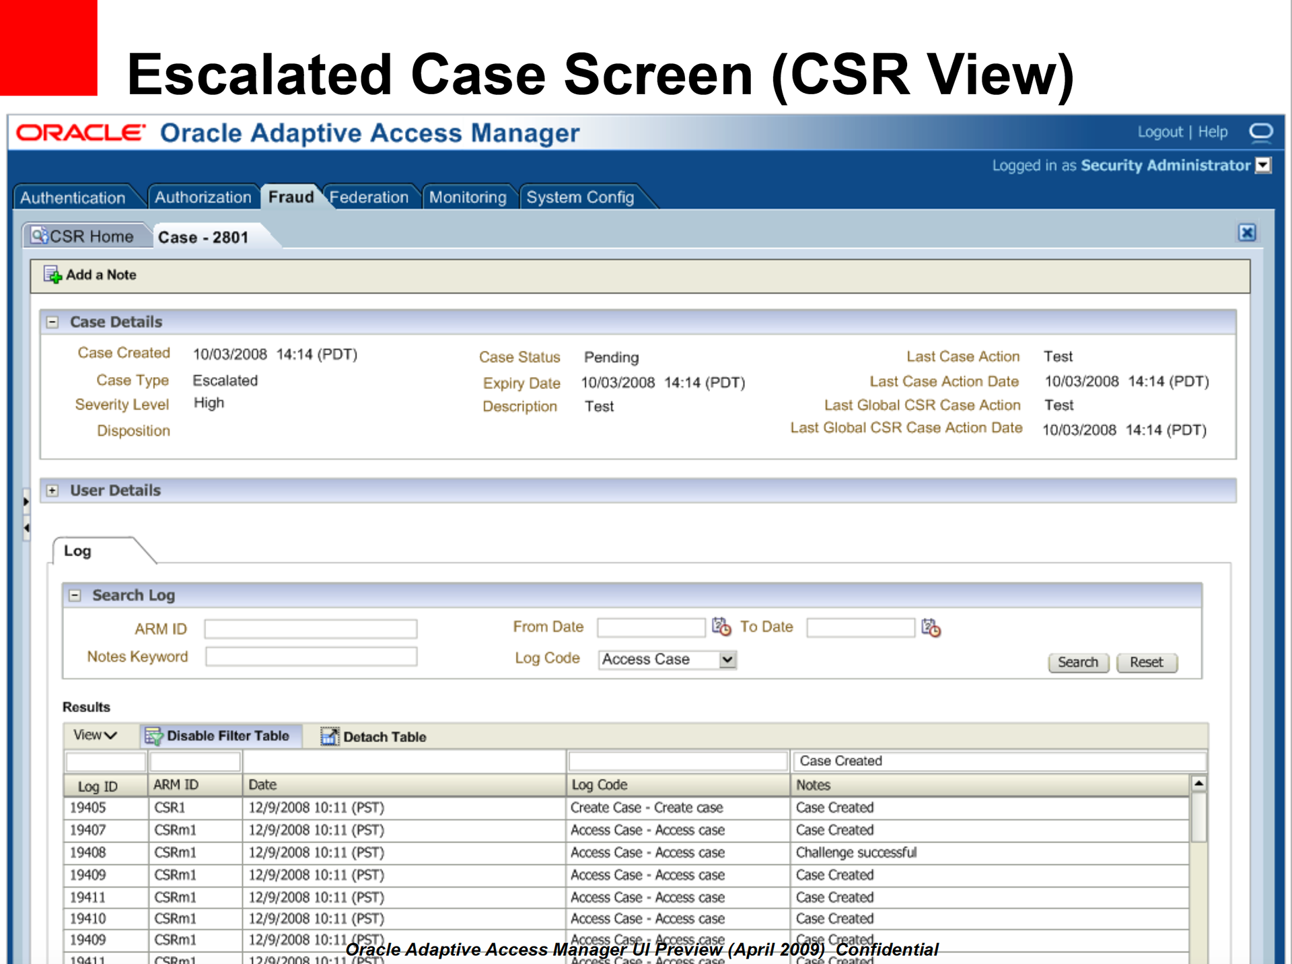Go to the Monitoring tab
Screen dimensions: 1292x964
(x=468, y=197)
